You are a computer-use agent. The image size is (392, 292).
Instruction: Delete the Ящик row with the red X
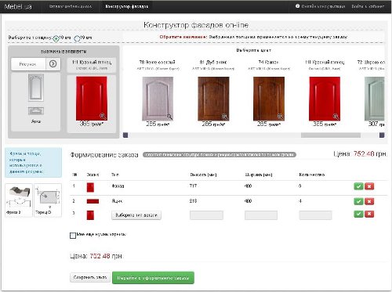click(369, 201)
